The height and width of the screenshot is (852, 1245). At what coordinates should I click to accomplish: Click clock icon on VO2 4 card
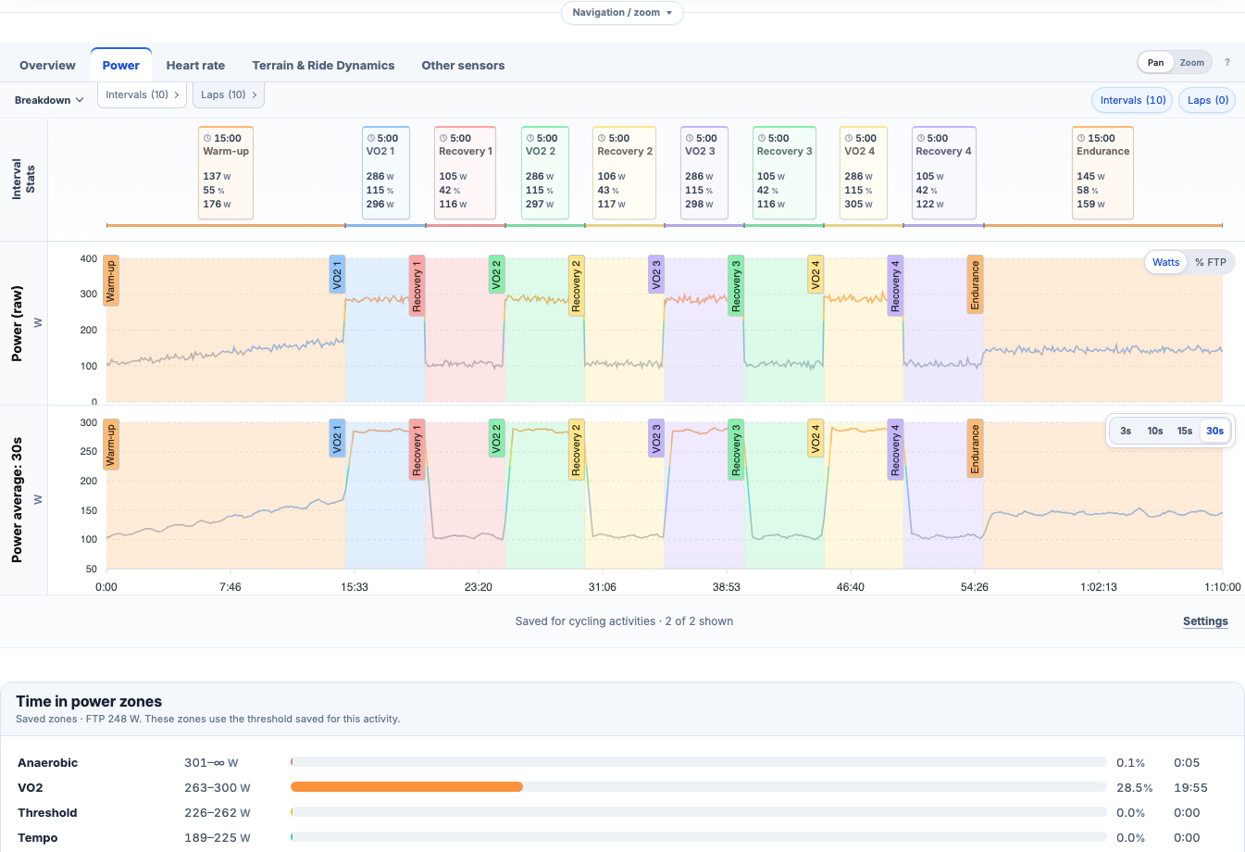848,138
